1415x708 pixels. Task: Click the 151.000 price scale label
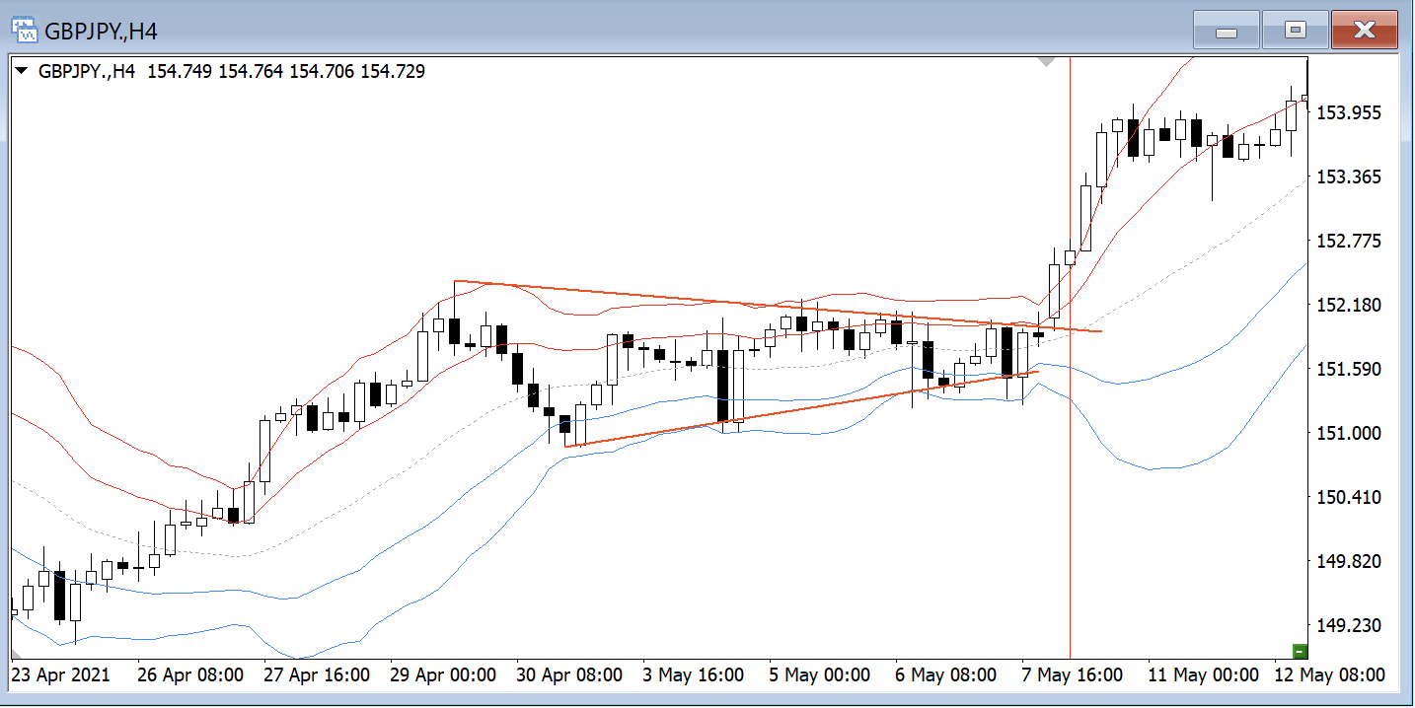pos(1348,433)
